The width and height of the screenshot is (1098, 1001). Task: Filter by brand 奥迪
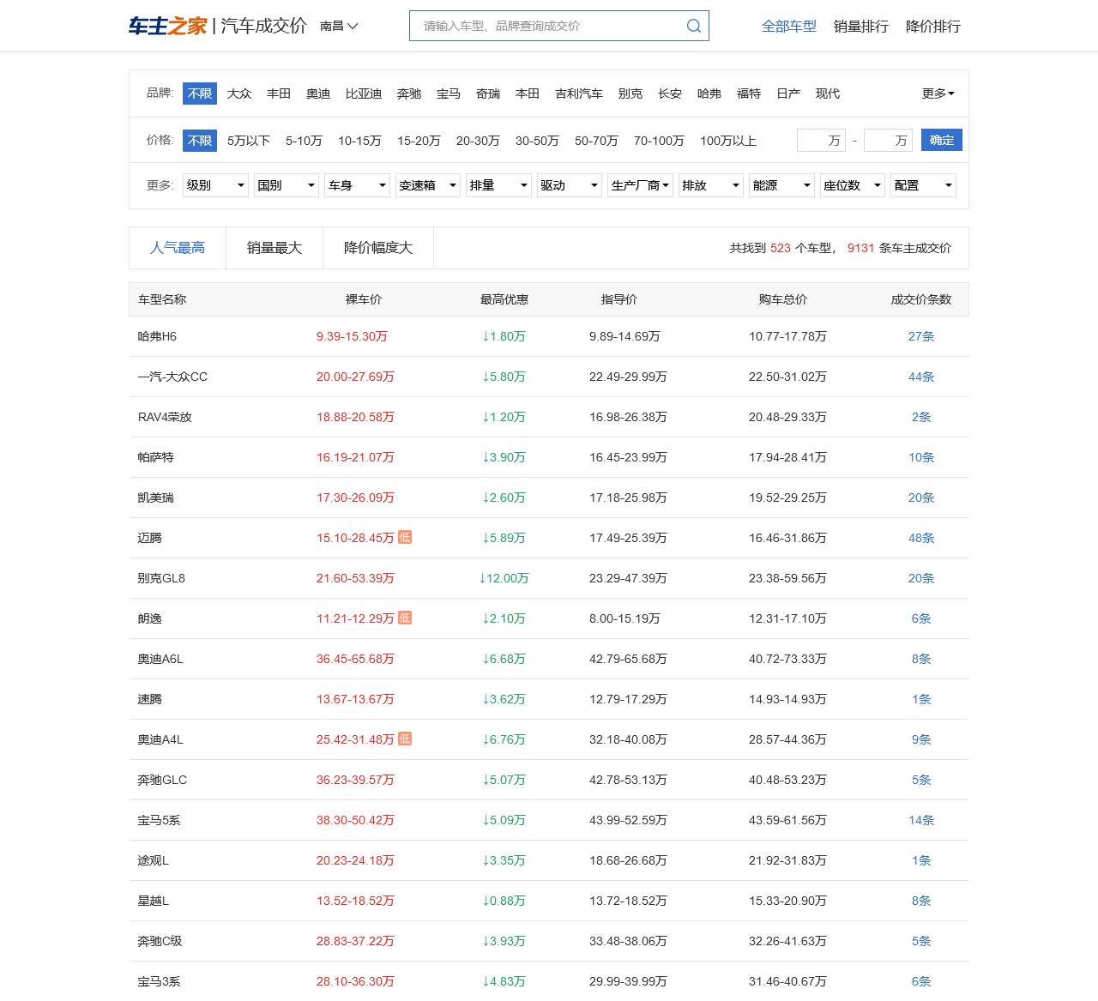[318, 93]
